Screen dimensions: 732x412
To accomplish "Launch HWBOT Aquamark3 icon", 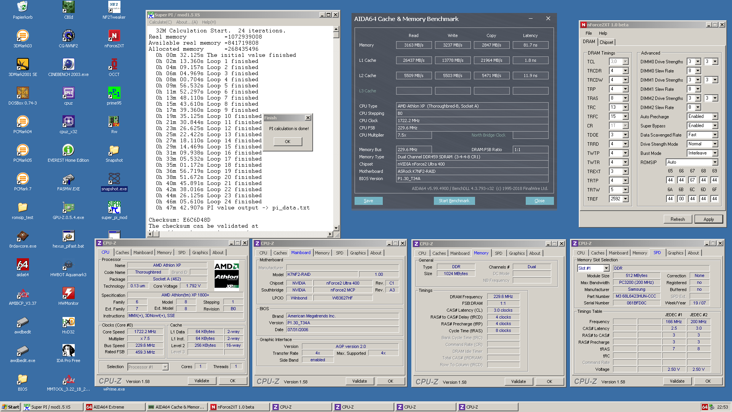I will tap(68, 268).
